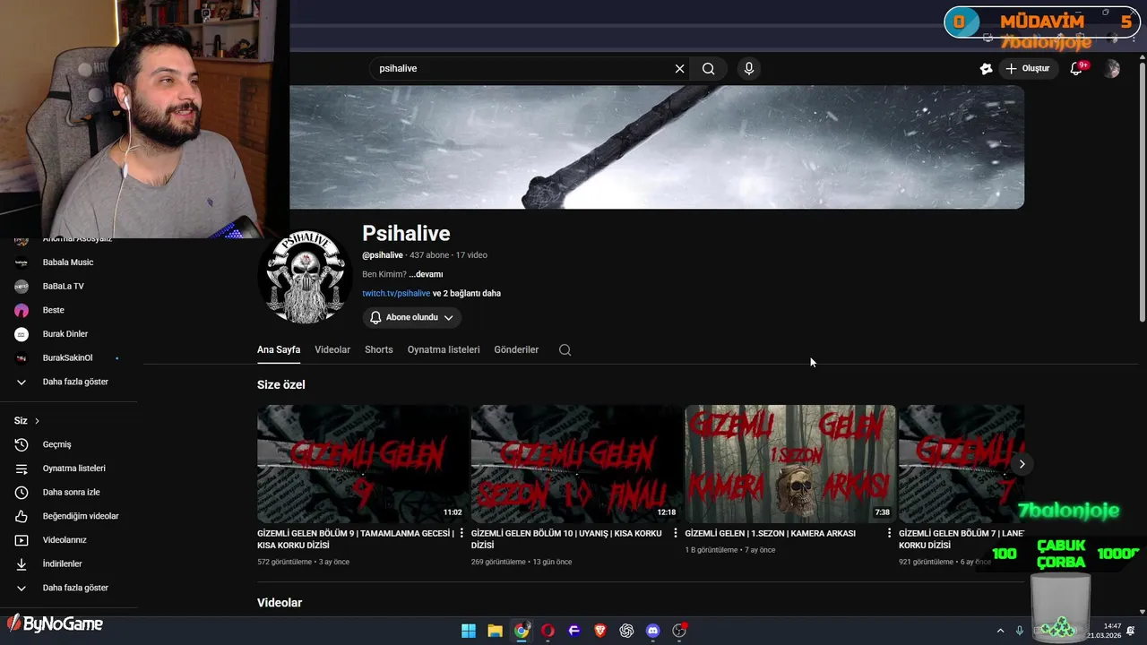Image resolution: width=1147 pixels, height=645 pixels.
Task: Click the Oluştur create button
Action: [x=1028, y=68]
